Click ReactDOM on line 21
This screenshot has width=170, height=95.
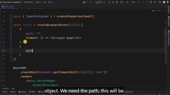tap(19, 68)
